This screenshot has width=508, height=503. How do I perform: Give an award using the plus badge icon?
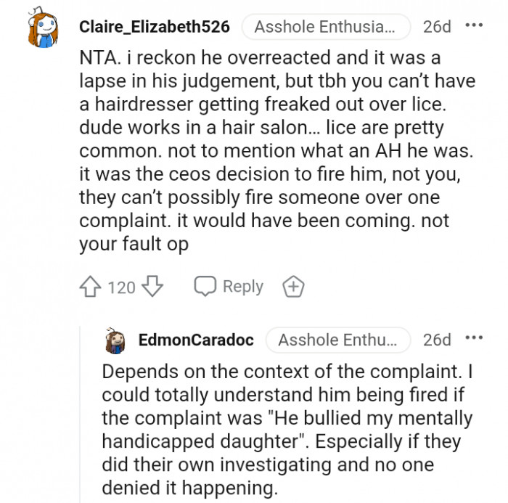(292, 287)
